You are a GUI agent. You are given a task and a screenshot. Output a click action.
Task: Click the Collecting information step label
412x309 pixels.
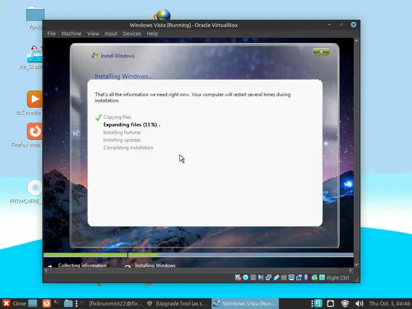pyautogui.click(x=82, y=266)
